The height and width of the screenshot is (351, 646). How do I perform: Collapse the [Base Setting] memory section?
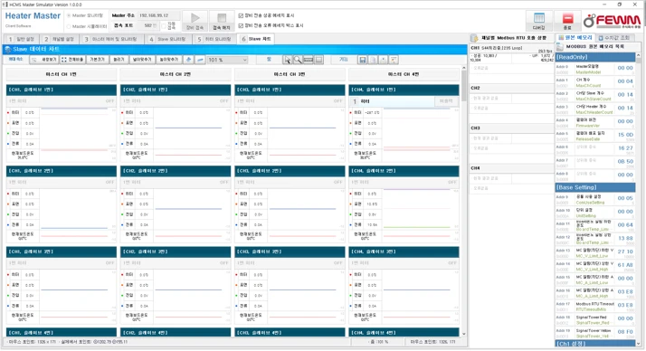click(x=595, y=187)
